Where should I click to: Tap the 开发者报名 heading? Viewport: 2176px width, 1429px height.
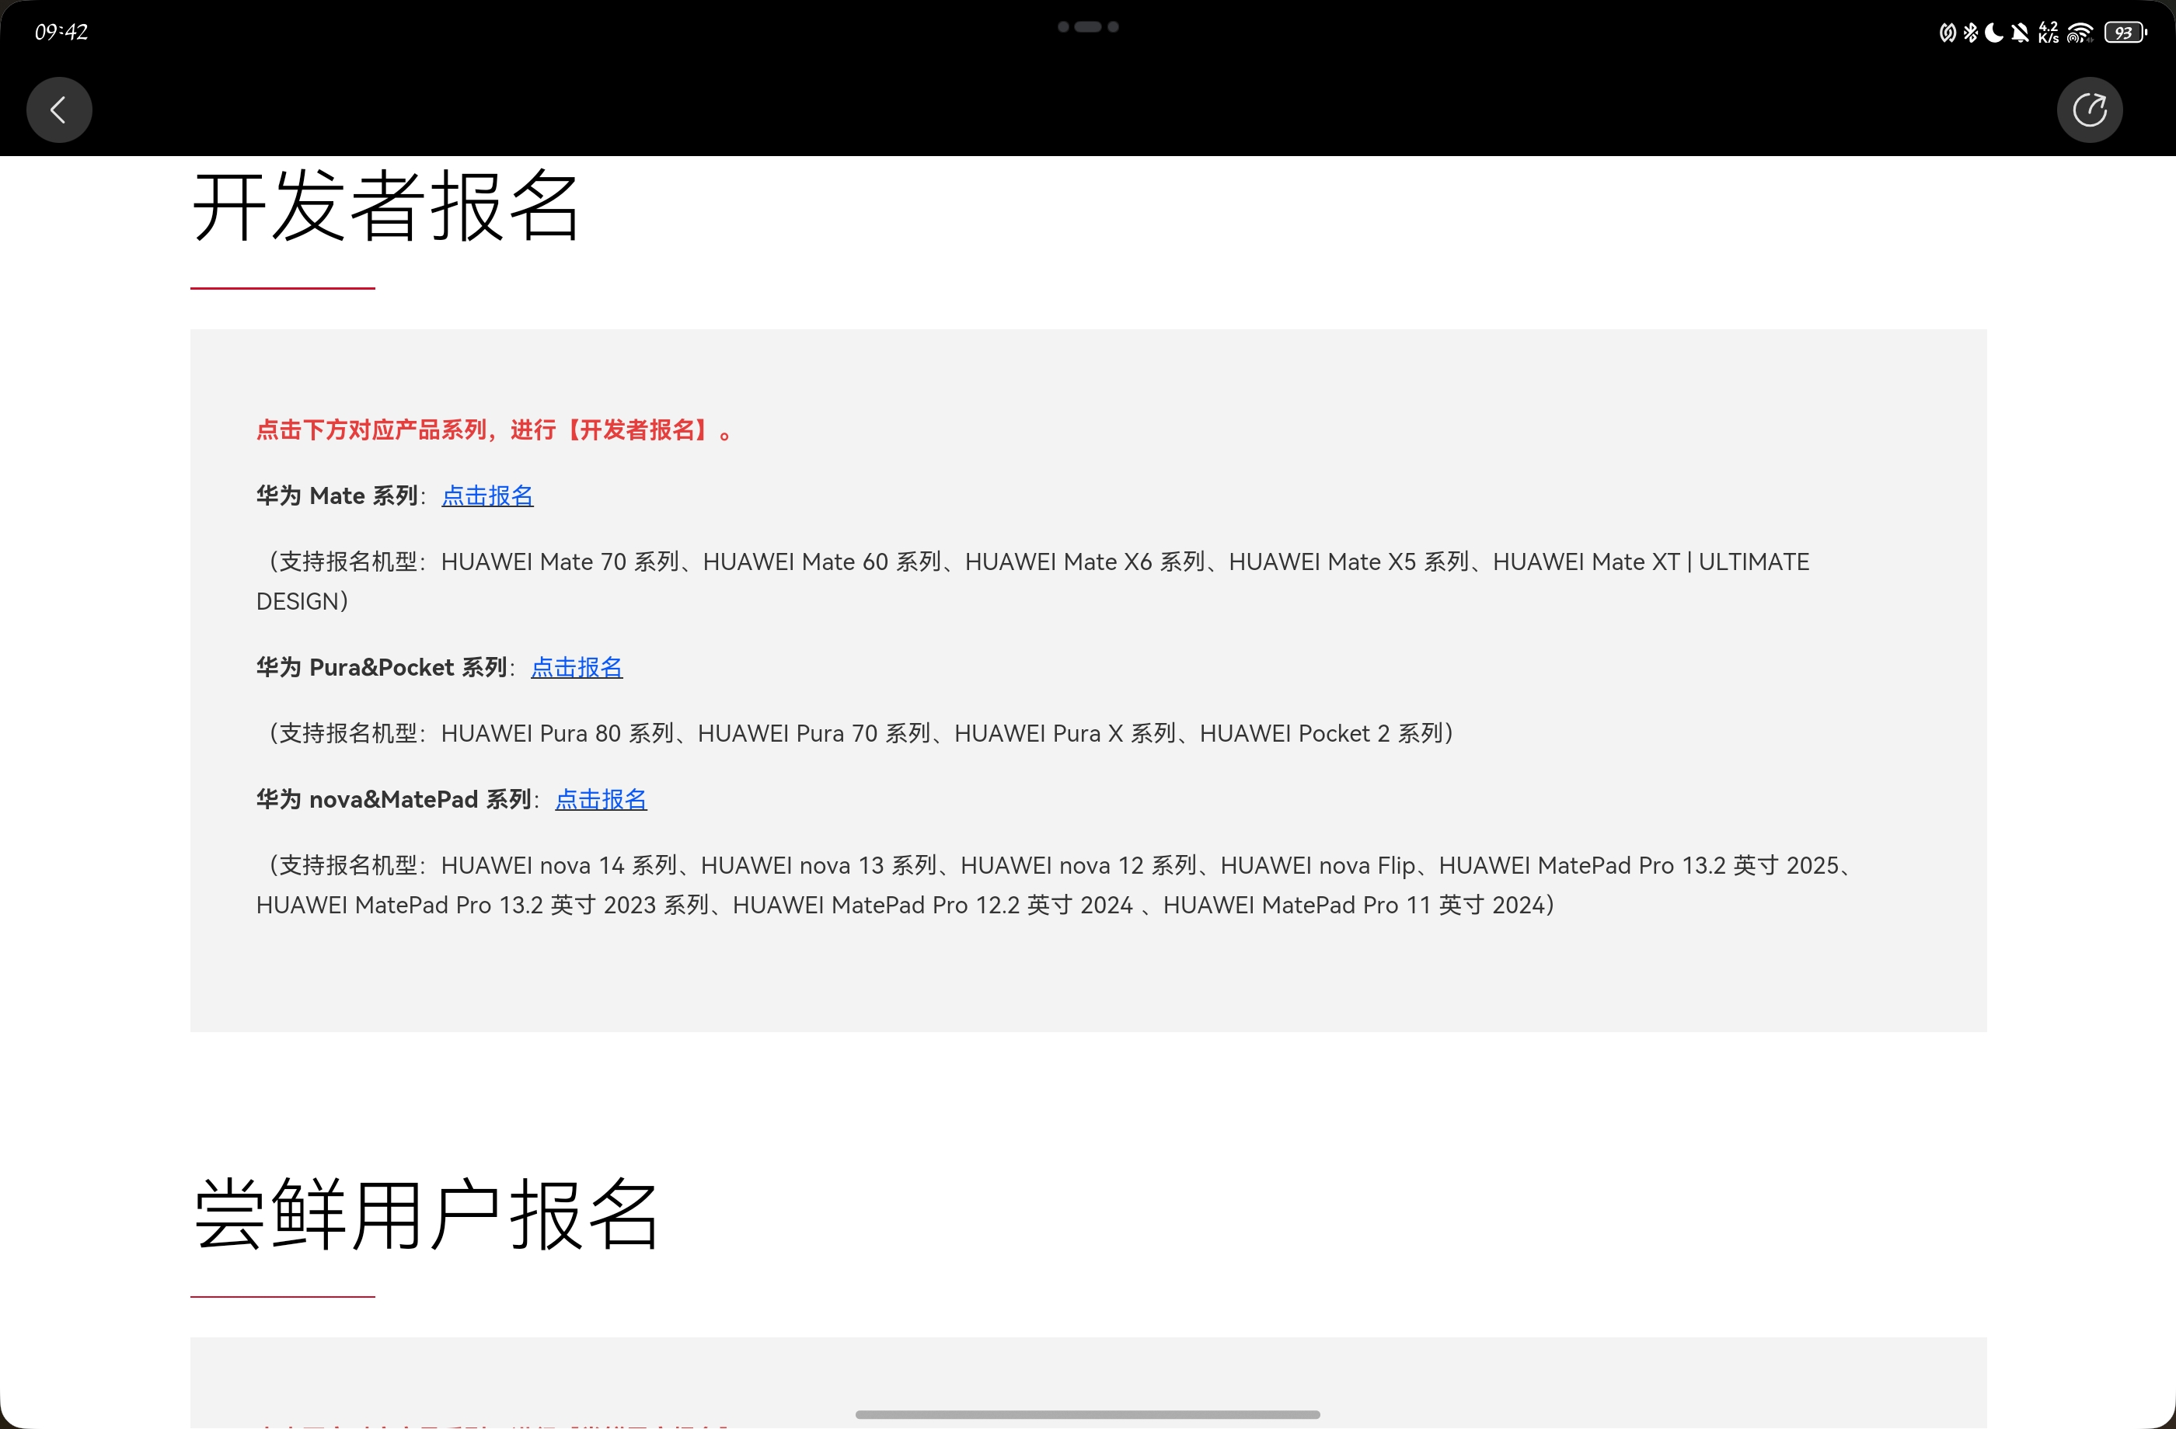click(x=385, y=207)
